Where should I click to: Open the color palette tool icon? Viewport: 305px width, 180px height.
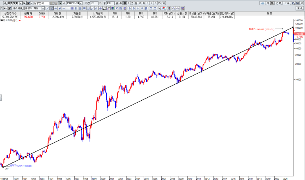(x=112, y=8)
